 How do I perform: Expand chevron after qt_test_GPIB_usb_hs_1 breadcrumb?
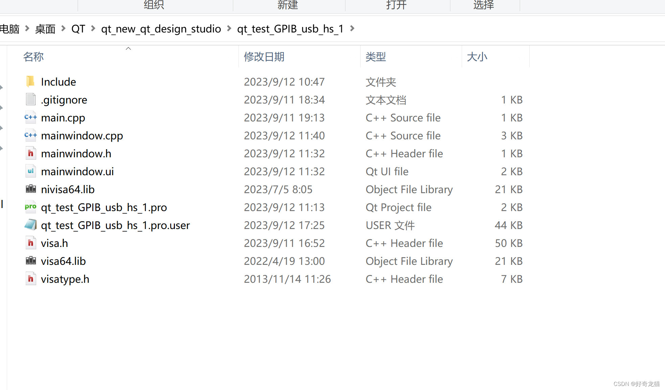[x=352, y=28]
